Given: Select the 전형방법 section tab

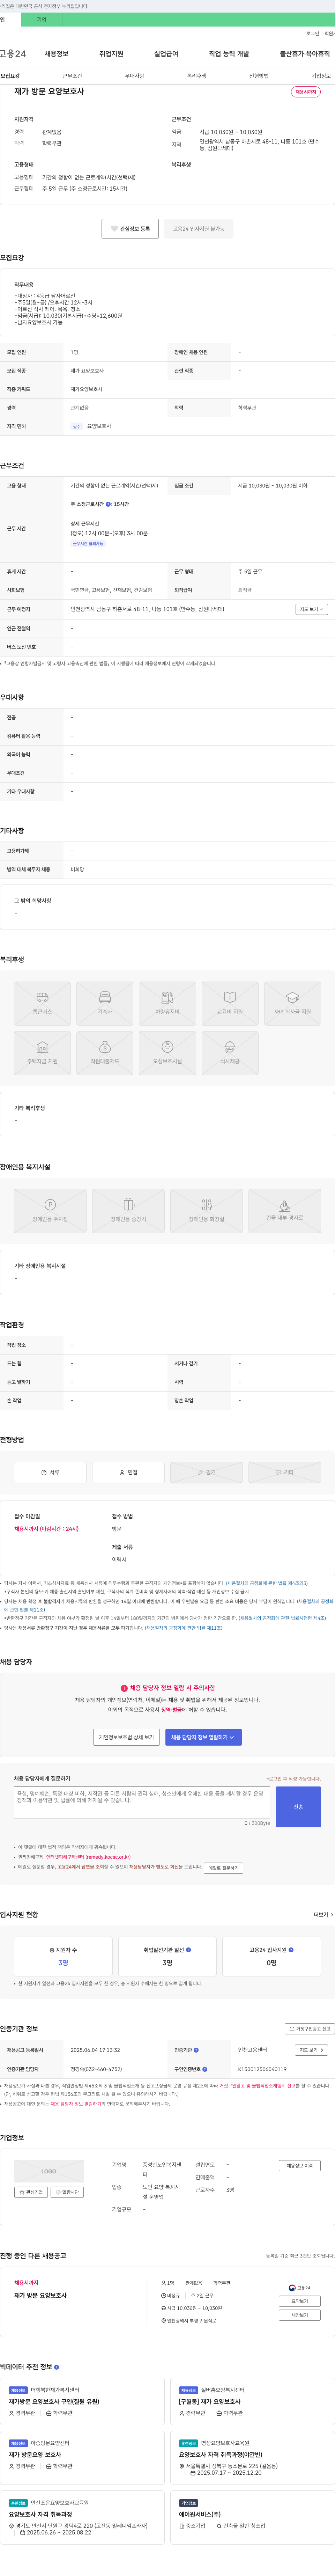Looking at the screenshot, I should (259, 76).
